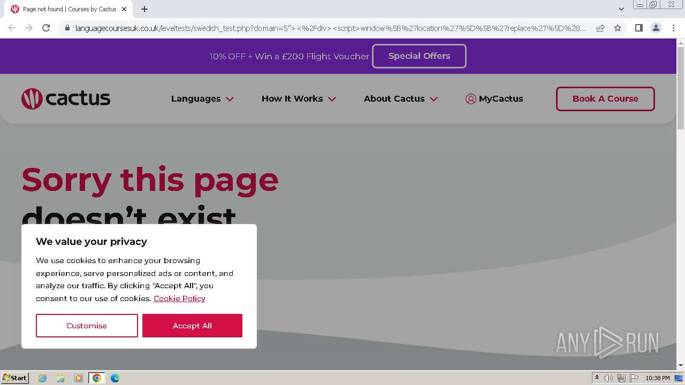Viewport: 685px width, 385px height.
Task: Click Accept All cookies button
Action: click(192, 326)
